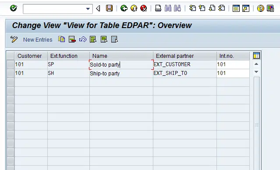Screen dimensions: 280x170
Task: Click the Undo Change arrow icon
Action: click(x=83, y=39)
